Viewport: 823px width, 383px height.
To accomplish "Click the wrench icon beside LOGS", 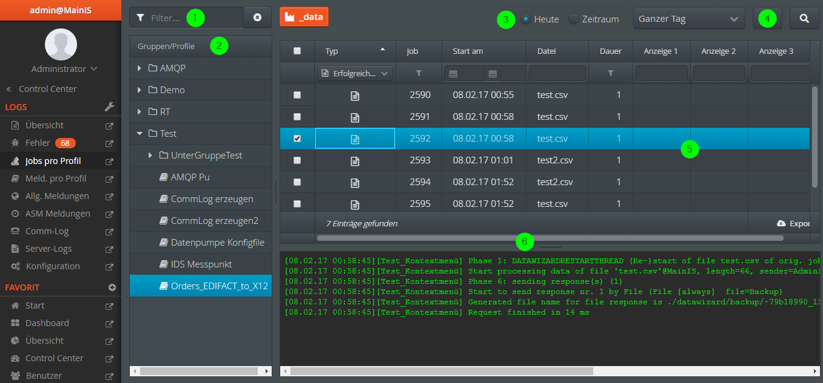I will tap(110, 106).
